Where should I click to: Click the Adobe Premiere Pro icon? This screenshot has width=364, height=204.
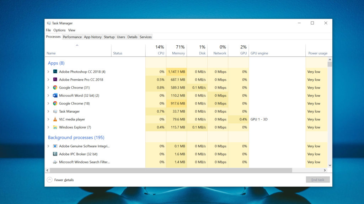click(x=55, y=79)
